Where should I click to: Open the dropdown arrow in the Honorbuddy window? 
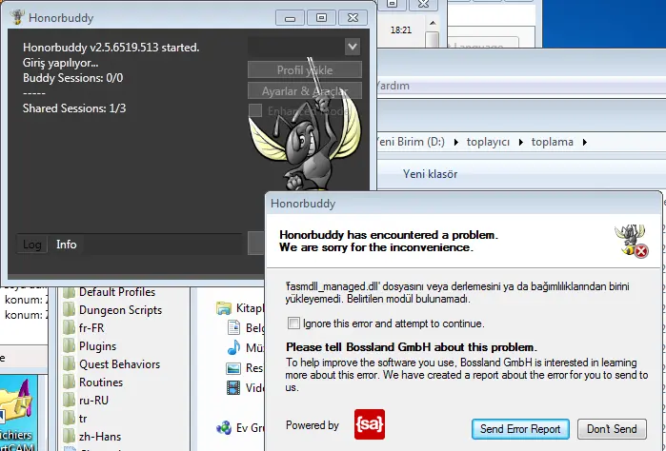click(353, 47)
